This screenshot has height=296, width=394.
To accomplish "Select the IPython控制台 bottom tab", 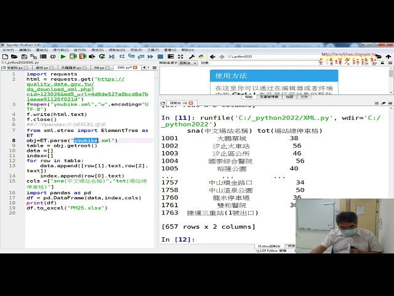I will 269,246.
